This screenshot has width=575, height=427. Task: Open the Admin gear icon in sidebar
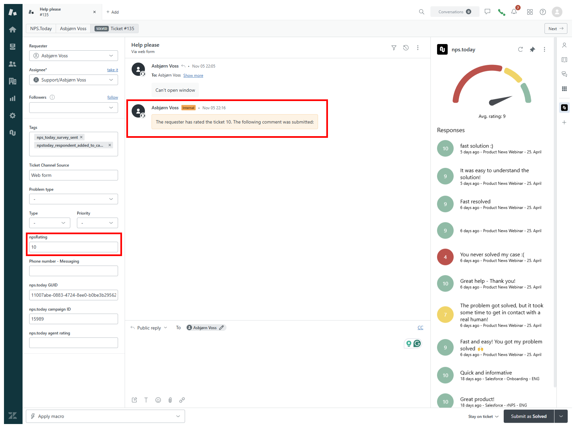[x=13, y=116]
